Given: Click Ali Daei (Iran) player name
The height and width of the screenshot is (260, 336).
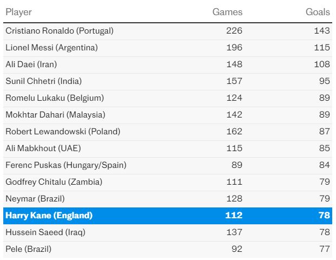Looking at the screenshot, I should [31, 64].
